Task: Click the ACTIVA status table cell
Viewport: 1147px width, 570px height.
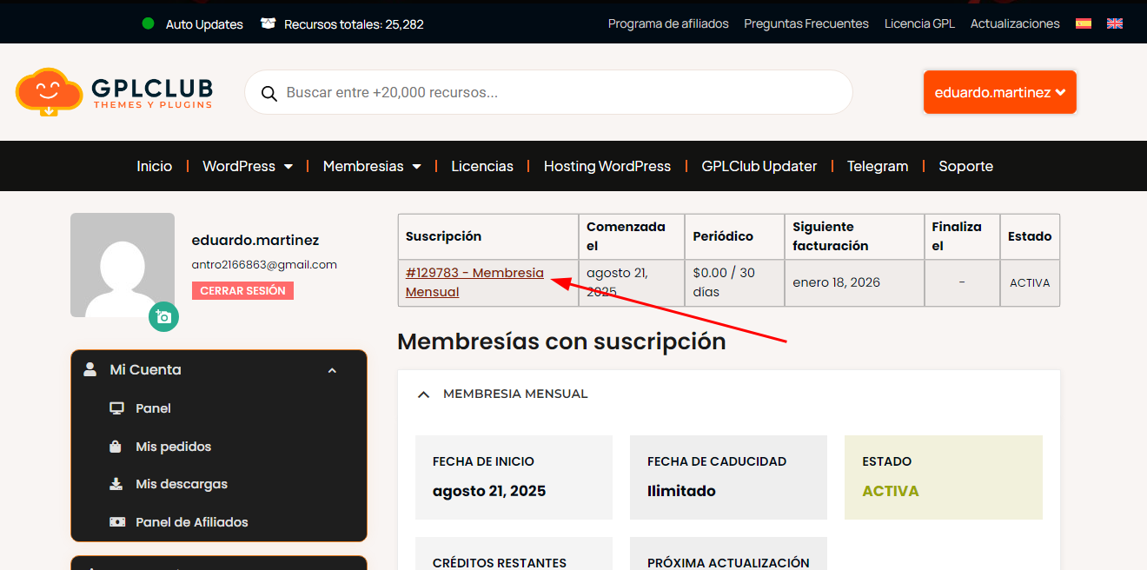Action: pos(1030,282)
